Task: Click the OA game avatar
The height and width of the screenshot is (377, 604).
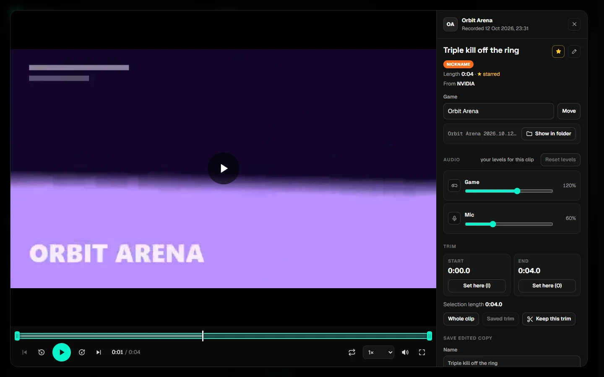Action: 450,24
